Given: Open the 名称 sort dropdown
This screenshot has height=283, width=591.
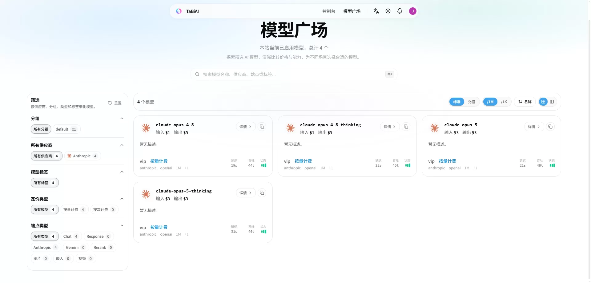Looking at the screenshot, I should (525, 102).
